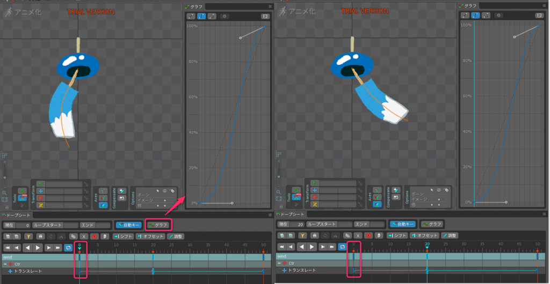Click オフセット button in right dopesheet
This screenshot has height=284, width=550.
point(424,235)
